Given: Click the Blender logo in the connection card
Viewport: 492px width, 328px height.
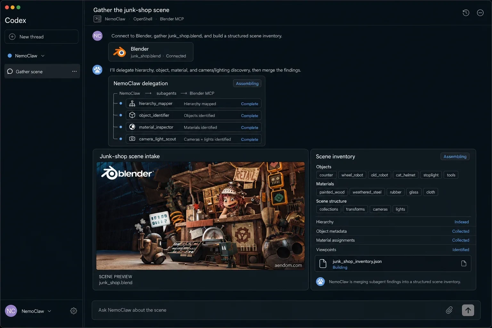Looking at the screenshot, I should 120,52.
